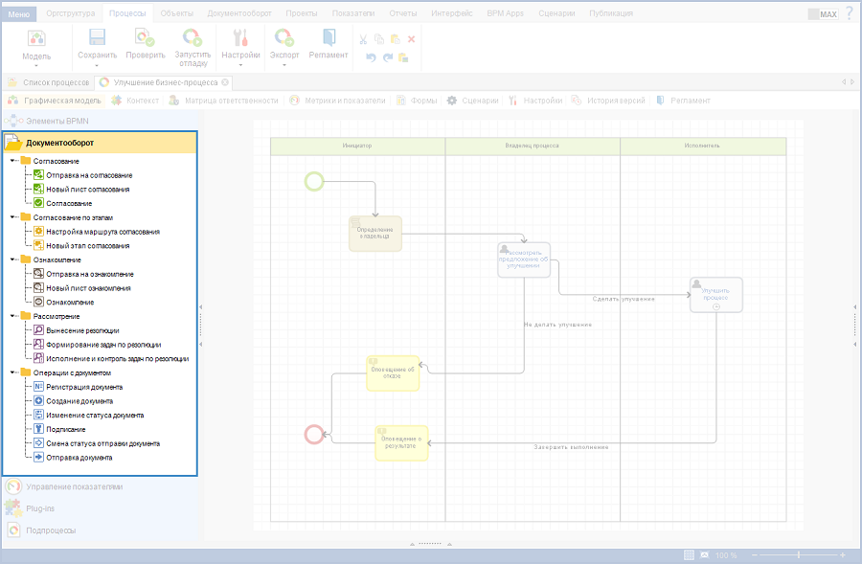Click the zoom slider in the status bar
This screenshot has width=862, height=564.
click(799, 555)
